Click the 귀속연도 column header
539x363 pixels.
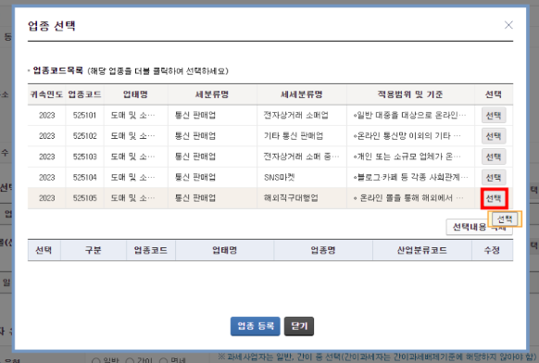coord(46,94)
